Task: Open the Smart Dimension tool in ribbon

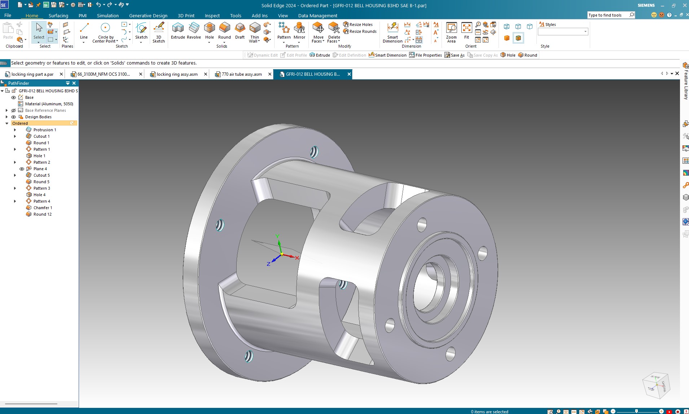Action: coord(392,32)
